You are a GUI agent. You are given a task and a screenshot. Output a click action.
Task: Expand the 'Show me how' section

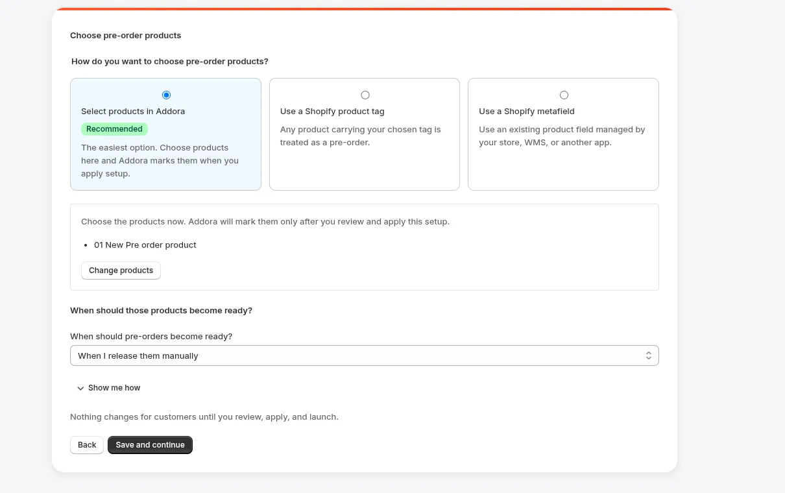pyautogui.click(x=108, y=388)
